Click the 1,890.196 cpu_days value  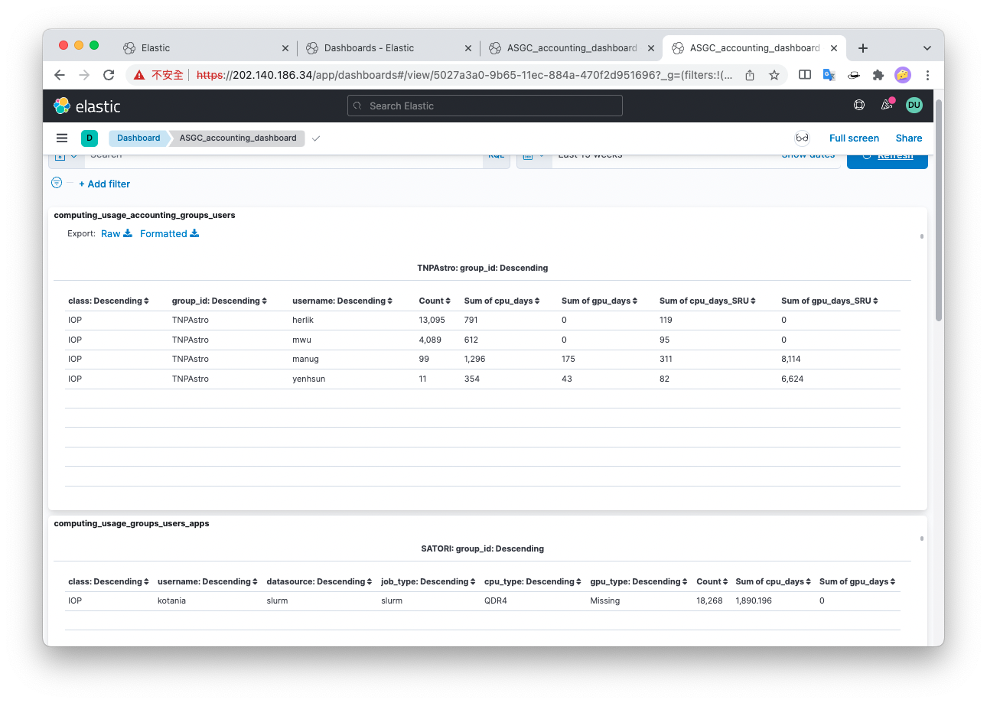[x=754, y=600]
